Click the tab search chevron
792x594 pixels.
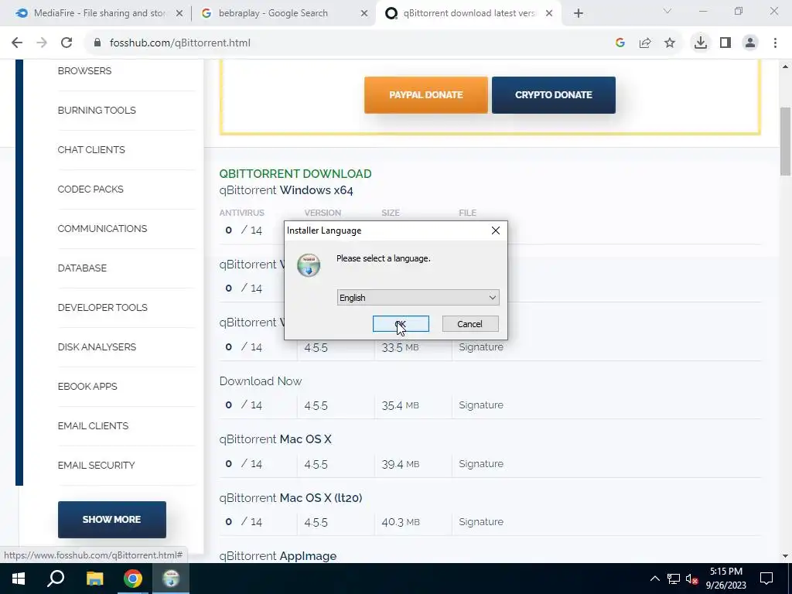pos(667,11)
